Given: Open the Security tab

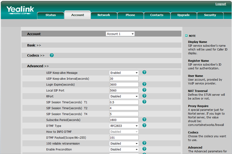Looking at the screenshot, I should pyautogui.click(x=210, y=15).
